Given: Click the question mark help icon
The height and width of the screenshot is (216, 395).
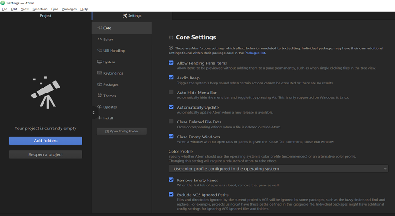Looking at the screenshot, I should click(171, 48).
